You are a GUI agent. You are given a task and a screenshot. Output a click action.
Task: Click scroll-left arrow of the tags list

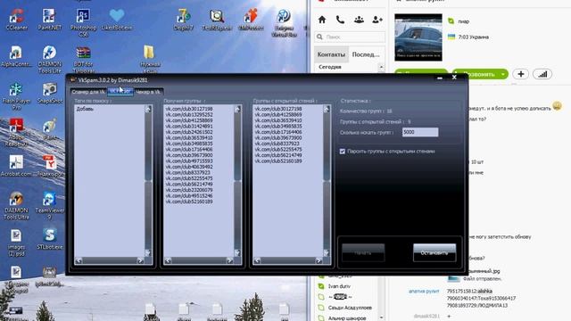tap(79, 260)
